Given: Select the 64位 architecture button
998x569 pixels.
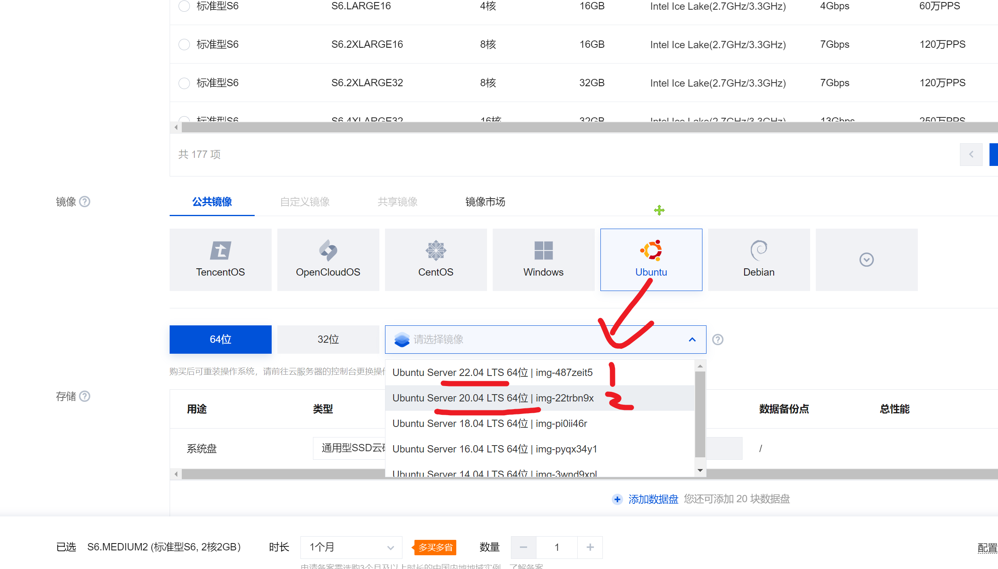Looking at the screenshot, I should point(221,339).
